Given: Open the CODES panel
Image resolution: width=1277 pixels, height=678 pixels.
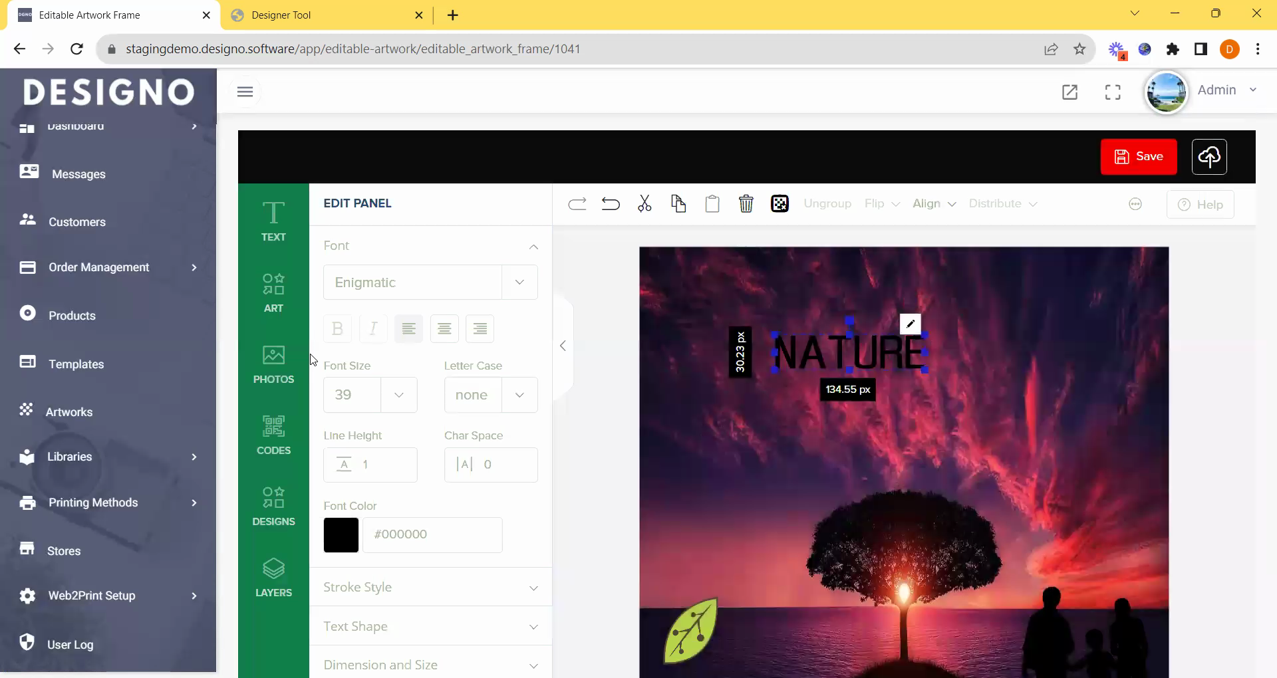Looking at the screenshot, I should click(273, 435).
